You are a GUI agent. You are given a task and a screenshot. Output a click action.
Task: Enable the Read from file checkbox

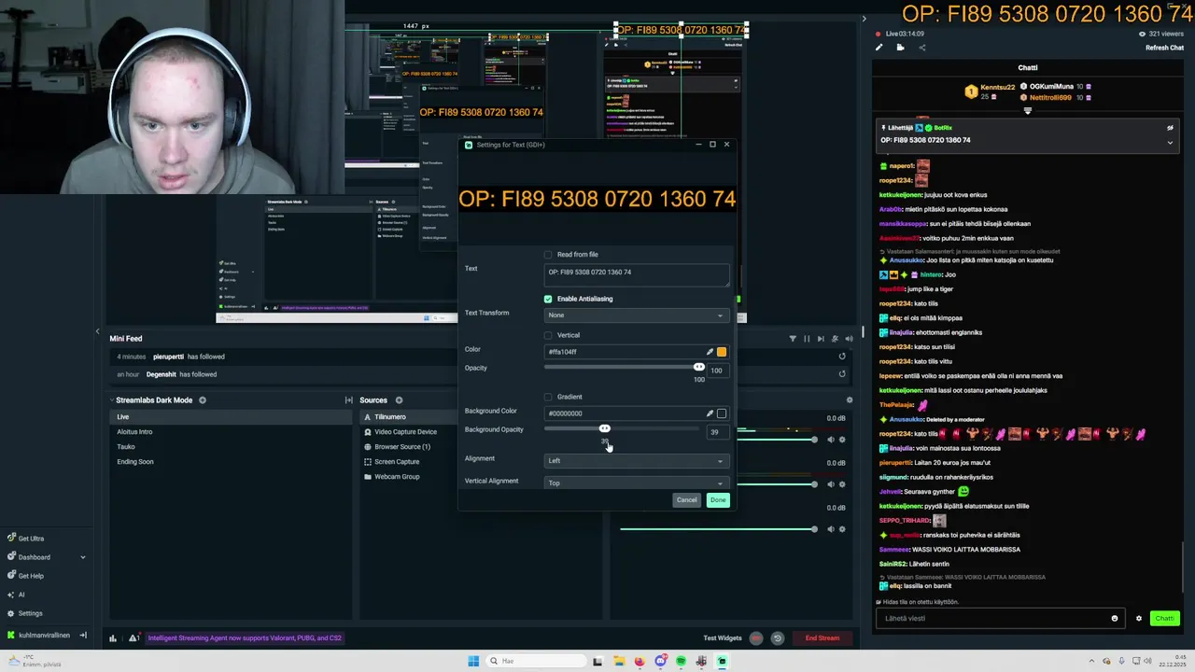click(x=548, y=255)
